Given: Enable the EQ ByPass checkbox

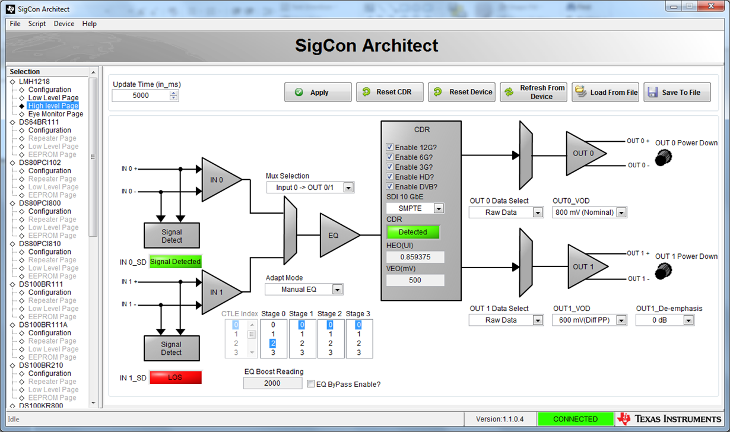Looking at the screenshot, I should 311,384.
